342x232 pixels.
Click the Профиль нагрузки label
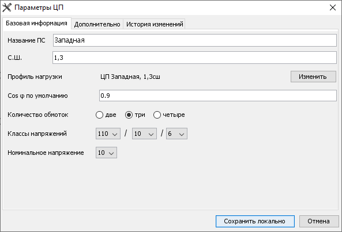(35, 77)
